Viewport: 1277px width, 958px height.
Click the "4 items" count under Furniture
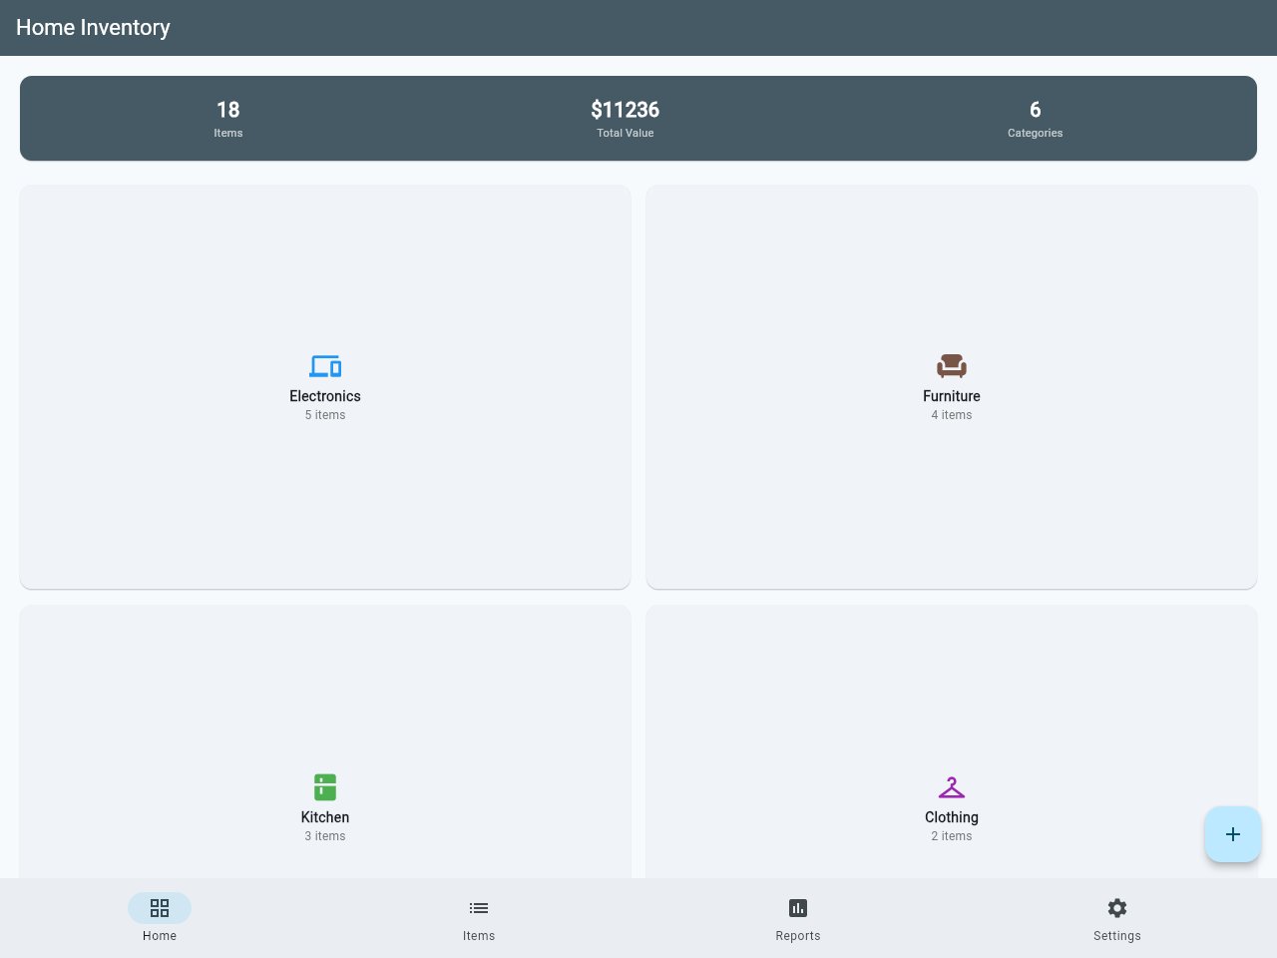[952, 415]
